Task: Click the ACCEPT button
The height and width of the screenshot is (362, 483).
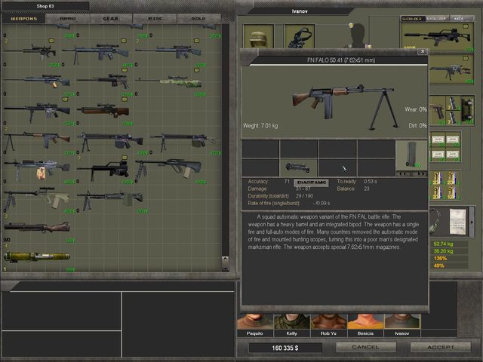Action: pyautogui.click(x=441, y=347)
